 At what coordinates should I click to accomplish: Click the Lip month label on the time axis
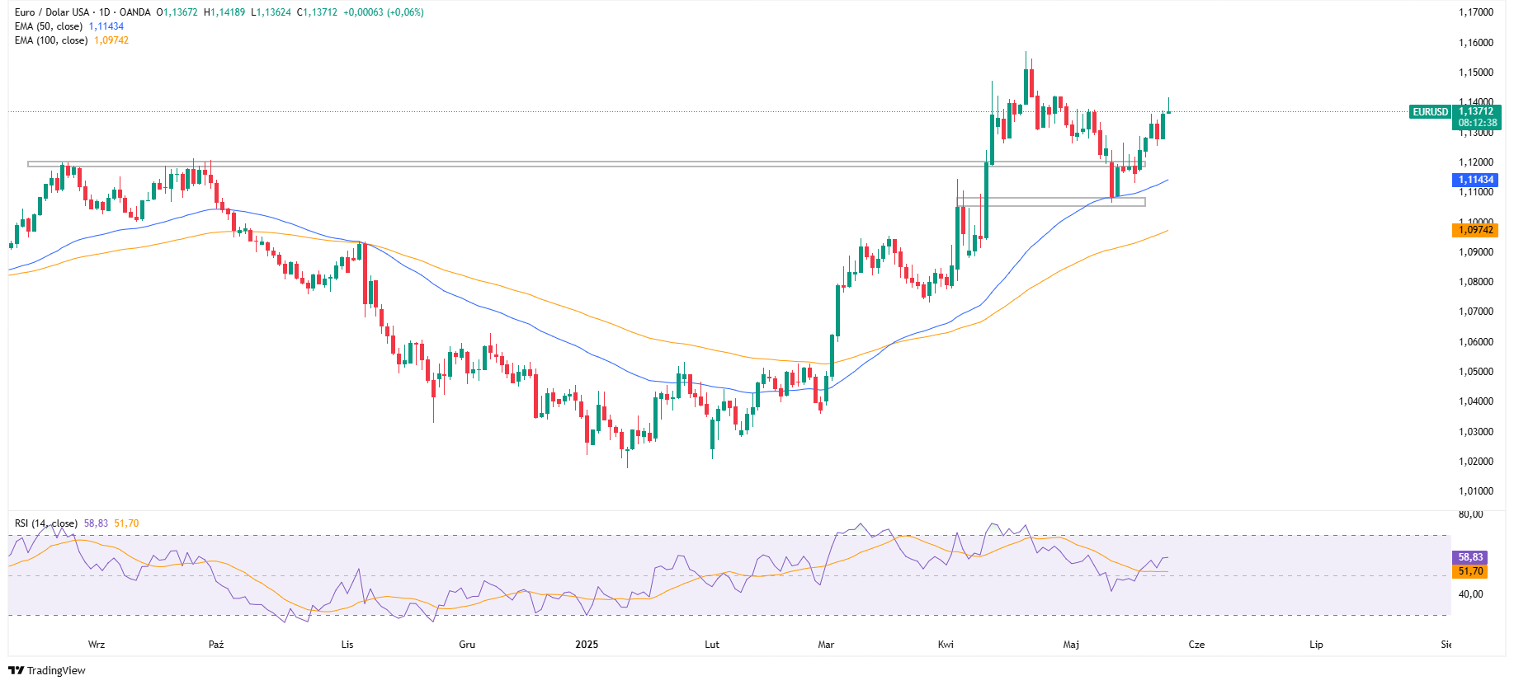click(x=1316, y=645)
